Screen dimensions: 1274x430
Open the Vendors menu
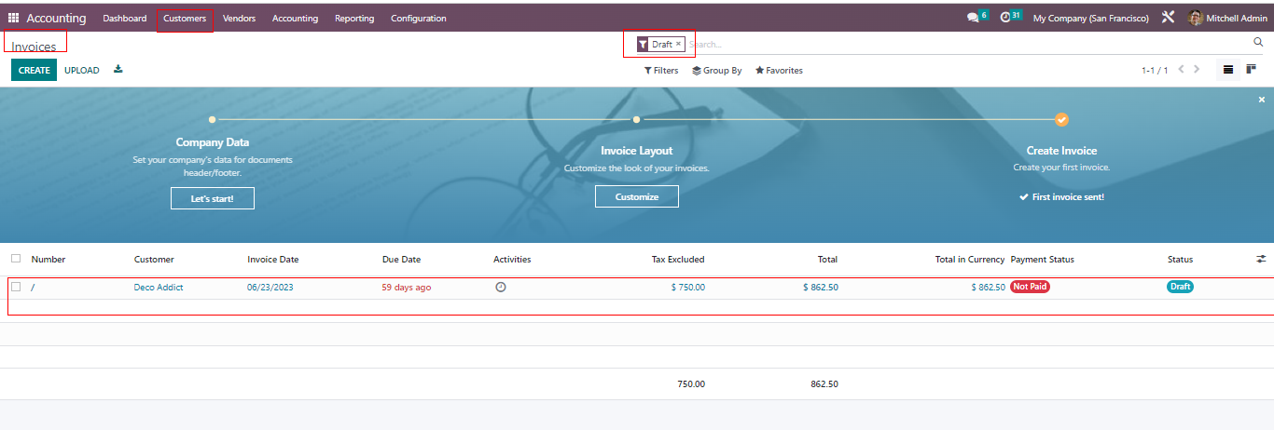click(x=239, y=19)
